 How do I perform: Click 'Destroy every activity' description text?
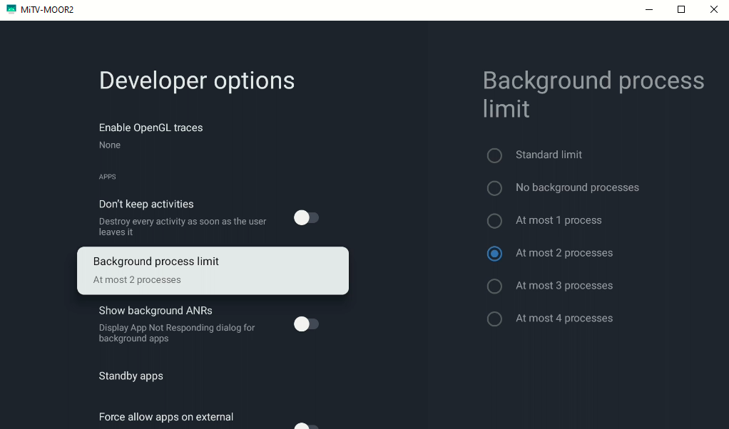pos(183,227)
